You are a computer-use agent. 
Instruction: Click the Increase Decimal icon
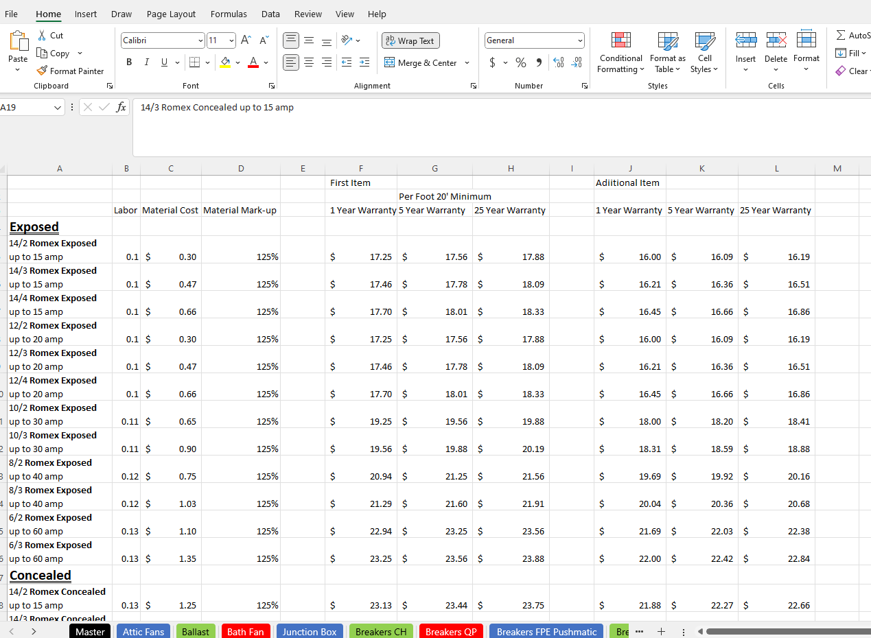coord(558,62)
